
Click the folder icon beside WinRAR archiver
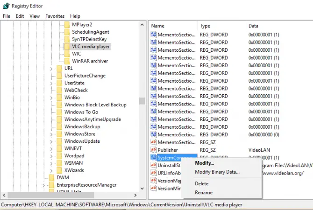tap(67, 61)
